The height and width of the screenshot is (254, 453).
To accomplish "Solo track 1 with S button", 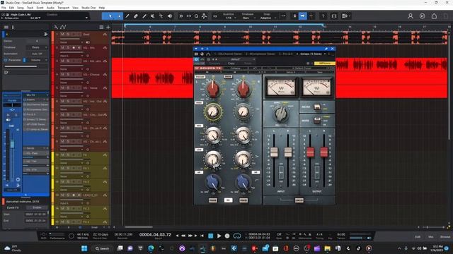I will tap(68, 35).
